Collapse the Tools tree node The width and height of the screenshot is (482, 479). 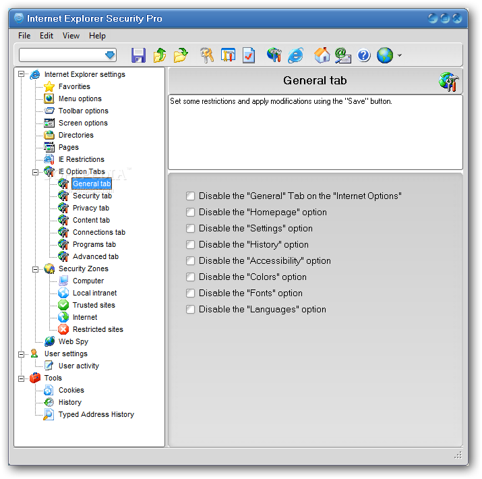point(21,378)
